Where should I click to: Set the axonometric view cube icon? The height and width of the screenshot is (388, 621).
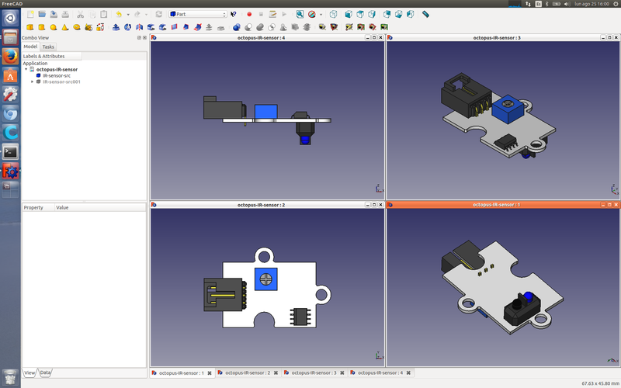tap(333, 14)
